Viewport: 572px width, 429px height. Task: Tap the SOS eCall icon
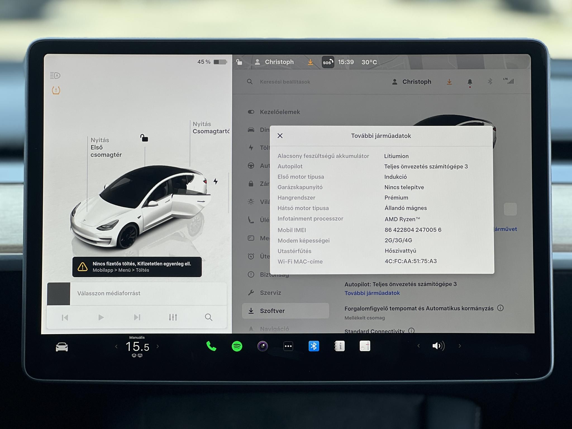[x=328, y=62]
